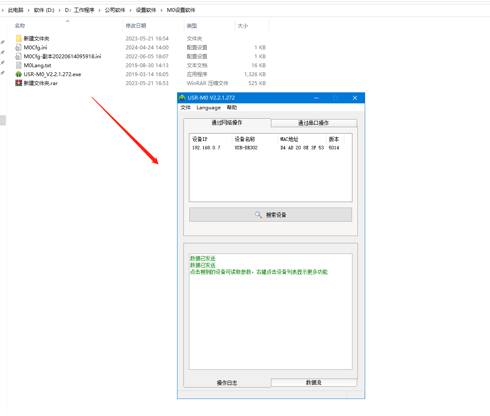Switch to the 通过串口操作 tab
490x416 pixels.
(313, 123)
